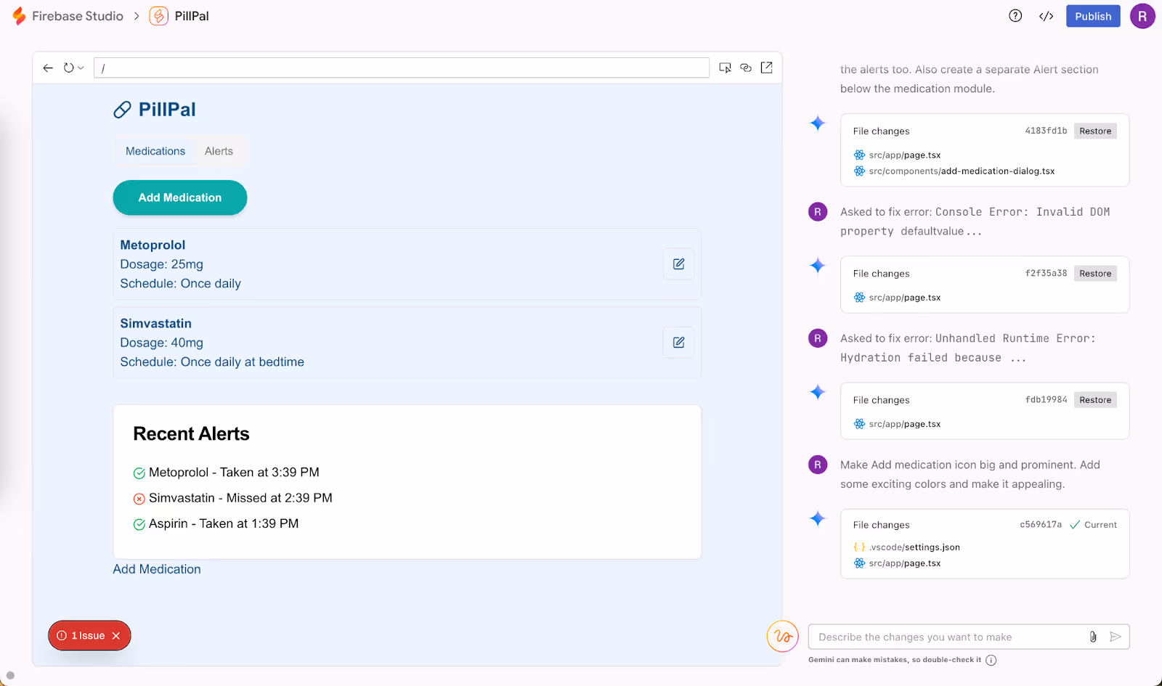Focus the preview URL address field
Screen dimensions: 1162x686
tap(402, 68)
